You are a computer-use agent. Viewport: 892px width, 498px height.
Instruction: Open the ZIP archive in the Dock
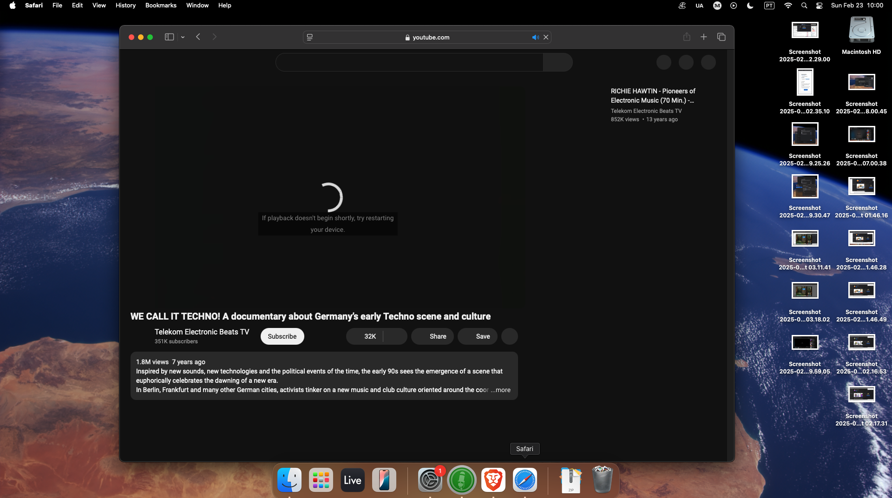point(571,480)
